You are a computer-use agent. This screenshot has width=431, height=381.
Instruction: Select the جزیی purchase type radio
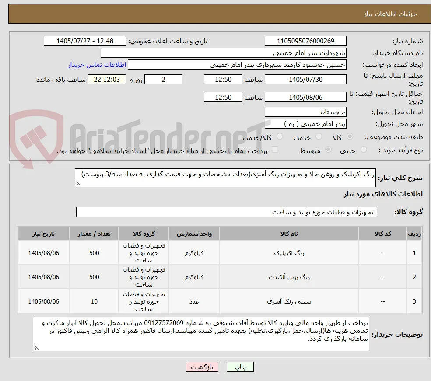pyautogui.click(x=363, y=150)
